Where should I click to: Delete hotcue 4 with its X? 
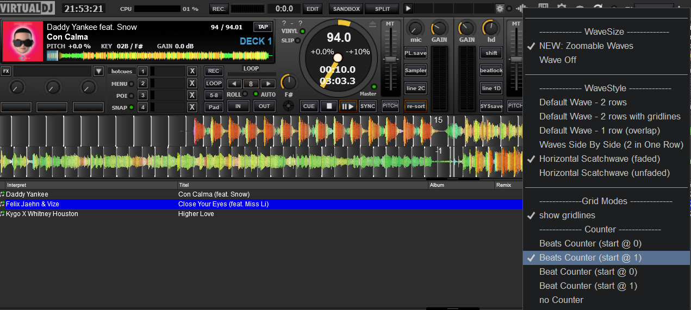(x=192, y=107)
